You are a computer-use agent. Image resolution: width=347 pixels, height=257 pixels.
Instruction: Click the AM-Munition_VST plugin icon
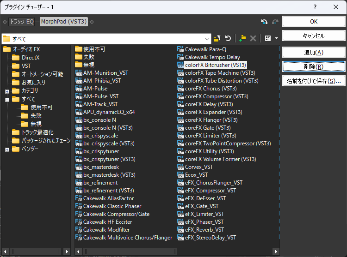(79, 73)
